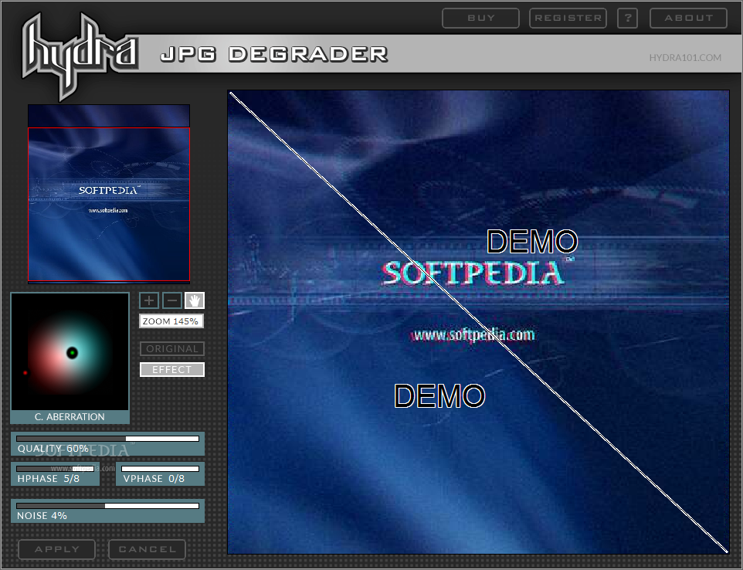
Task: Click the large preview image area
Action: (x=478, y=322)
